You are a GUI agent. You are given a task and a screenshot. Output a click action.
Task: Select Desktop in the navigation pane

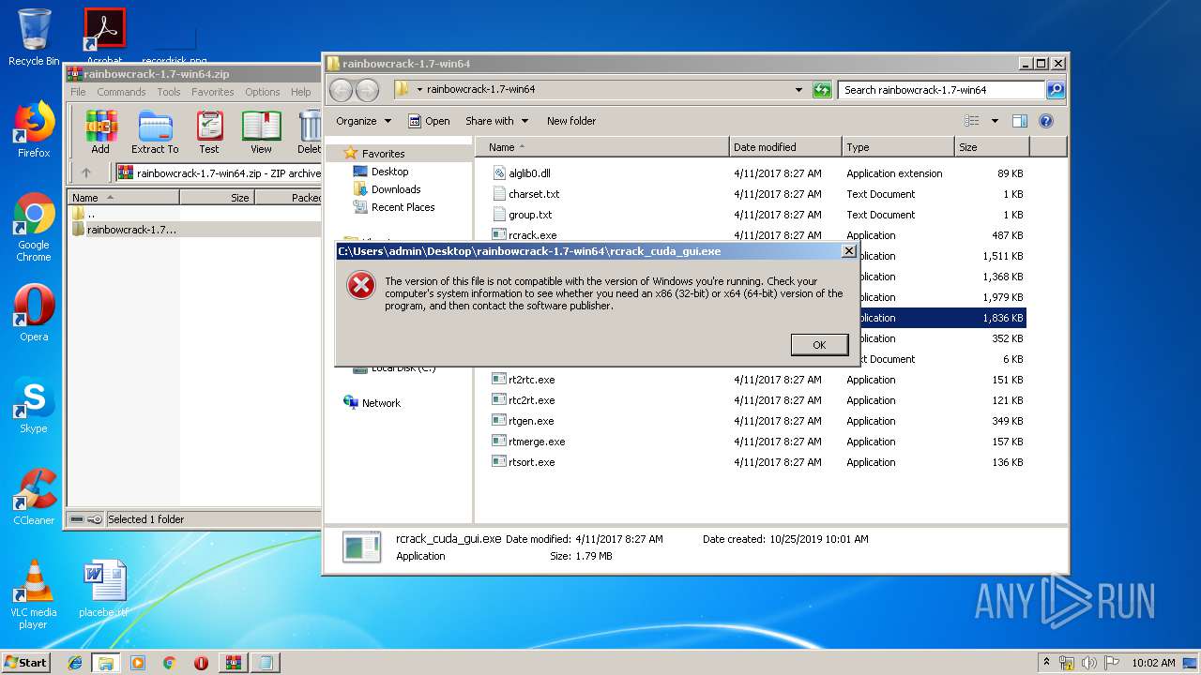(x=389, y=172)
